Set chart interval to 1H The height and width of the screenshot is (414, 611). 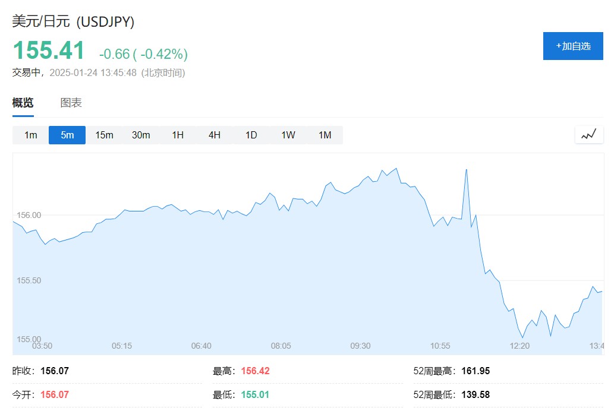pos(178,135)
